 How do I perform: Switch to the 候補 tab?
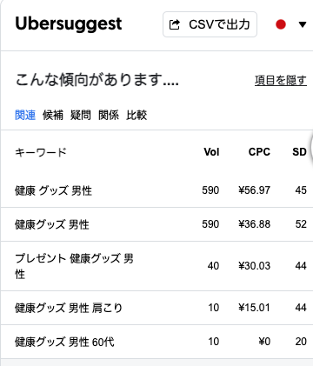[x=53, y=115]
